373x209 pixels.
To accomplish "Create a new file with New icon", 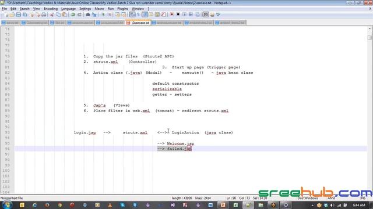I will coord(6,15).
